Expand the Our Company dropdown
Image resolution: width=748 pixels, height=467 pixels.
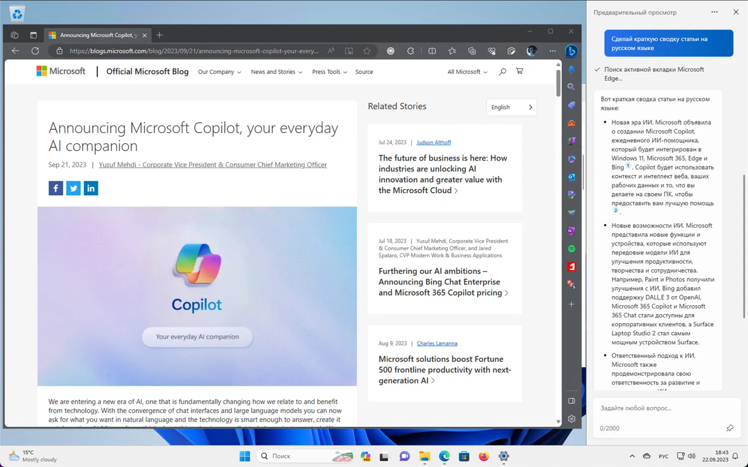tap(219, 72)
